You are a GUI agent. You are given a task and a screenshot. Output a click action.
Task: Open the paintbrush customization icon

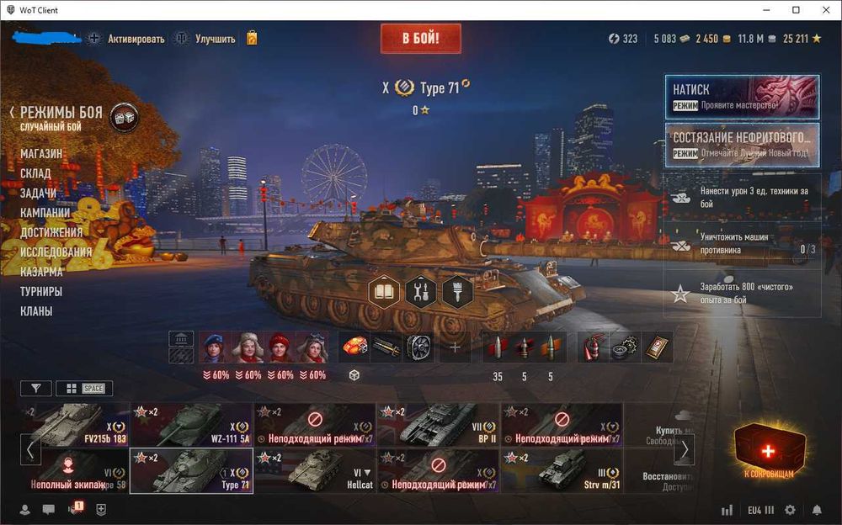click(457, 292)
